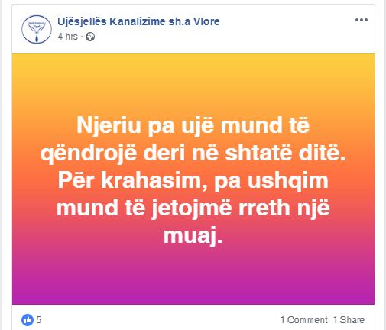The height and width of the screenshot is (330, 386).
Task: Click the word muaj. in the post
Action: click(193, 235)
